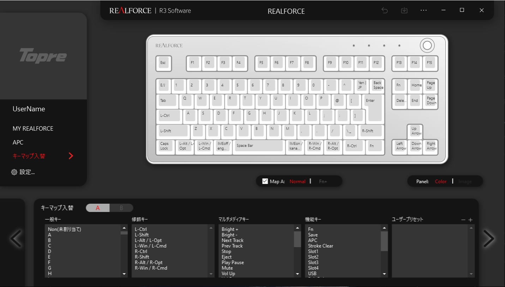Set Panel display to Color
Viewport: 505px width, 287px height.
pos(441,181)
